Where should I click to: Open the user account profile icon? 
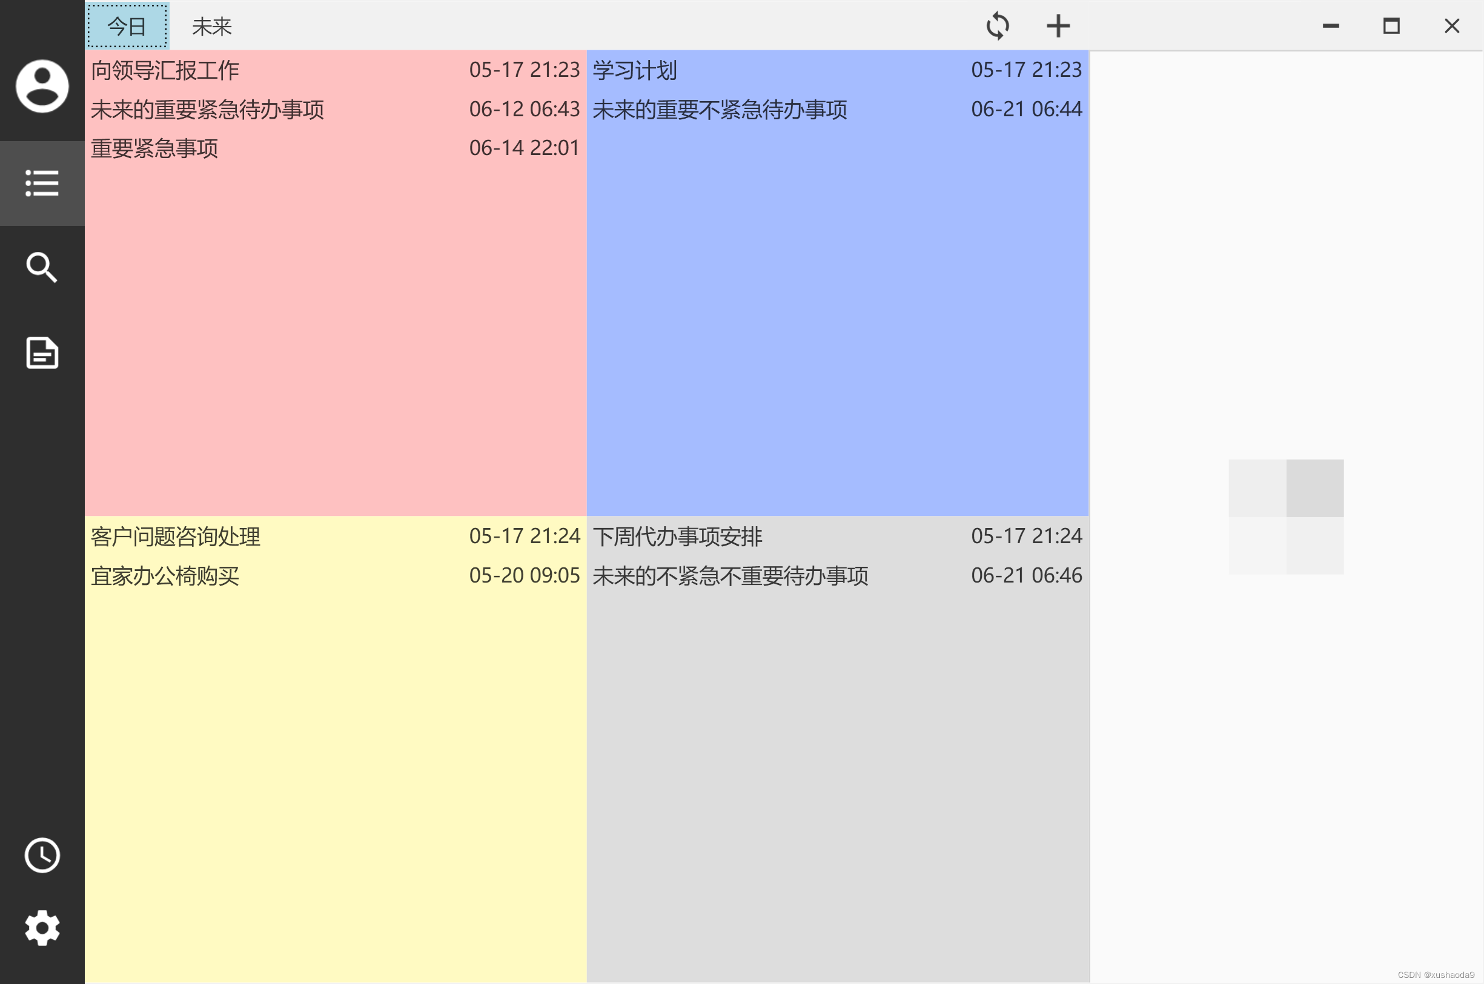(42, 86)
